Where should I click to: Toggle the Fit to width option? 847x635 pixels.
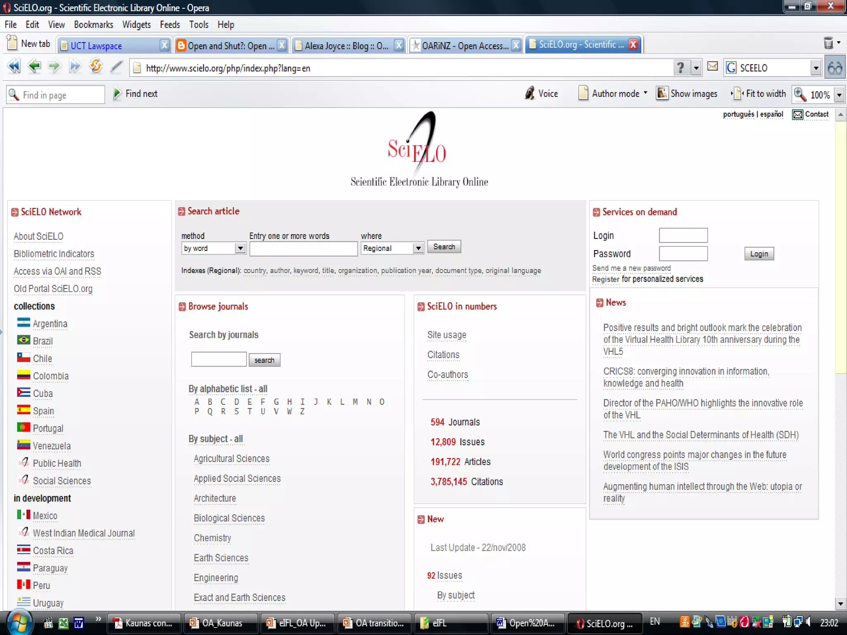pos(759,94)
